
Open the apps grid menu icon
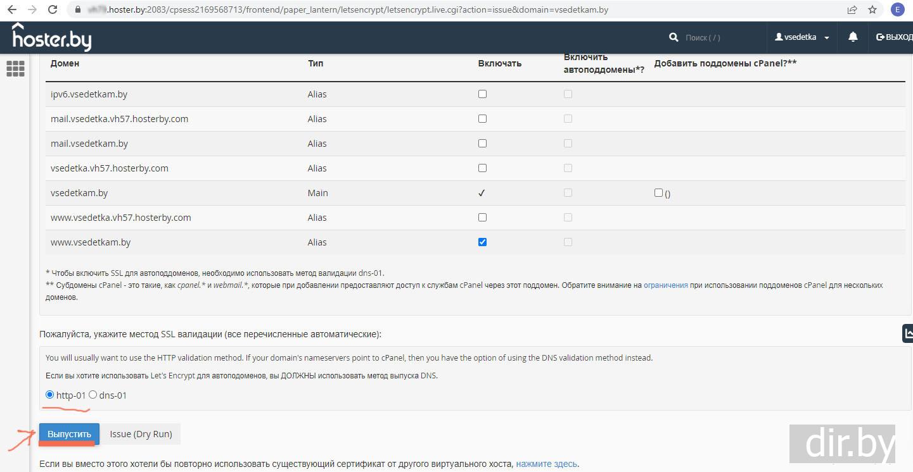coord(15,68)
